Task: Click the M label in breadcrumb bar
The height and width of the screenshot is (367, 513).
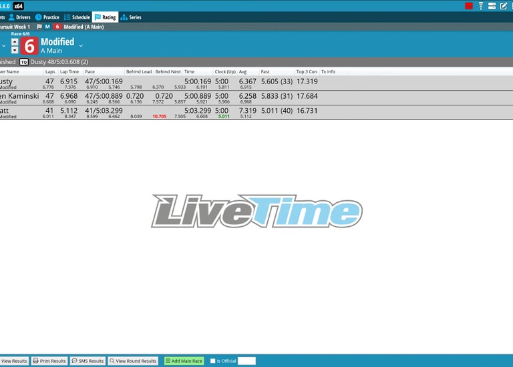Action: tap(47, 27)
